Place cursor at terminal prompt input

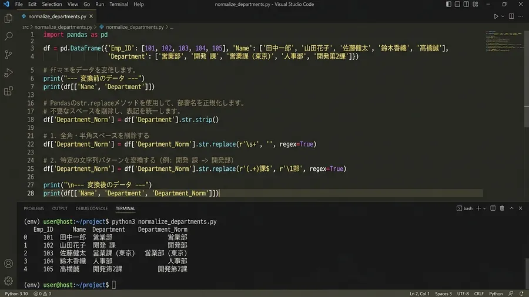point(114,285)
